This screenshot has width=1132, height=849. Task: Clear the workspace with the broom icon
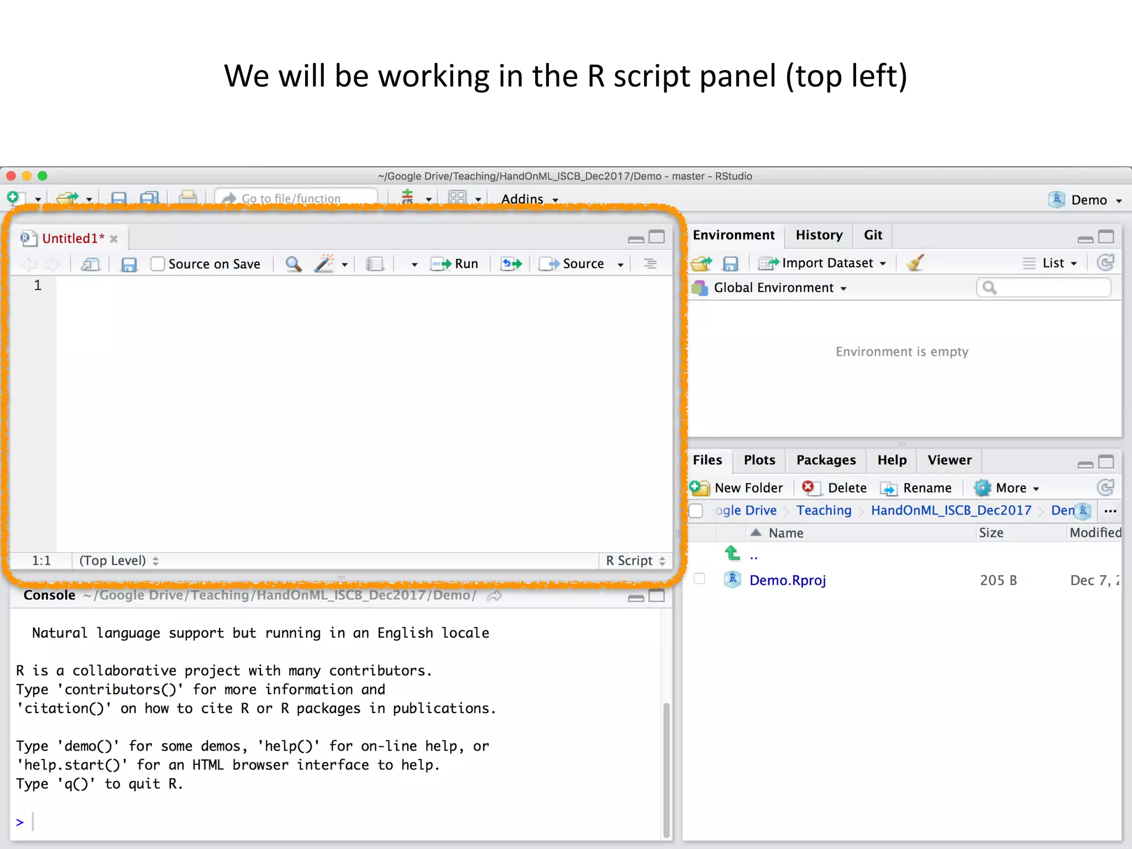[915, 263]
